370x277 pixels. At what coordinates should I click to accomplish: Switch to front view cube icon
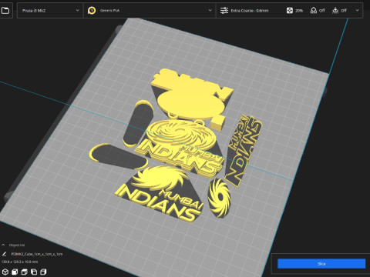click(x=15, y=272)
